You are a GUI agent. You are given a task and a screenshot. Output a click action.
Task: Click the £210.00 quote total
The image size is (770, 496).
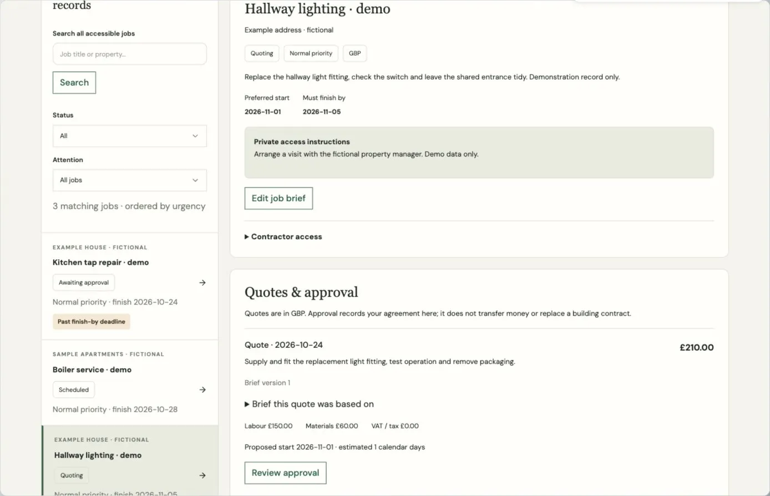[697, 347]
